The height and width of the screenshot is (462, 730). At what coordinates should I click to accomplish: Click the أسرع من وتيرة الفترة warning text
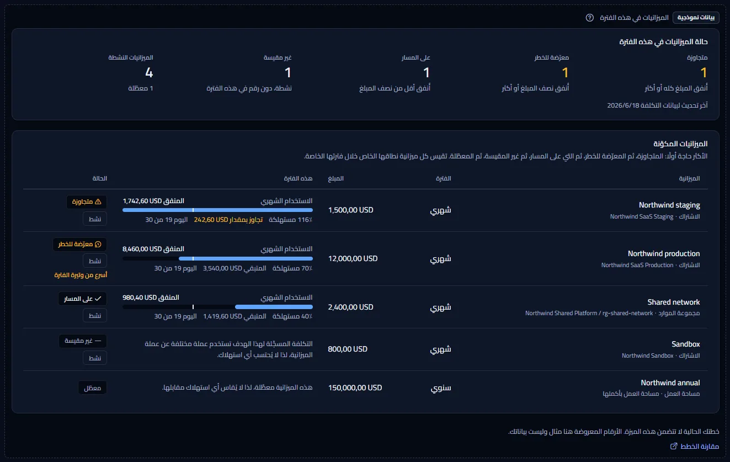point(81,275)
